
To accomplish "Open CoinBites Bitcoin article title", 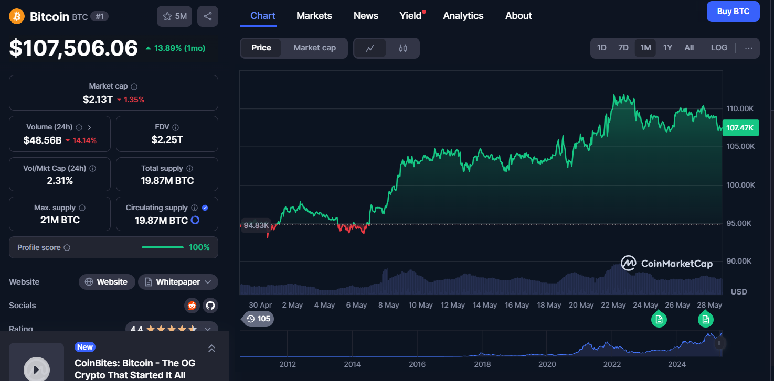I will click(135, 369).
